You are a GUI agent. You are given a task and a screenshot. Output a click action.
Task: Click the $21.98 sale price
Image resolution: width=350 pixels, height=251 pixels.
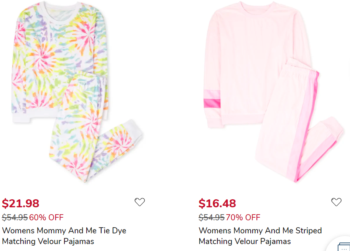click(21, 203)
